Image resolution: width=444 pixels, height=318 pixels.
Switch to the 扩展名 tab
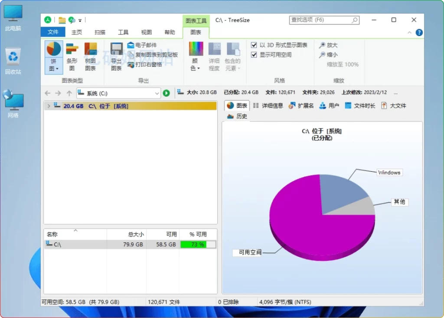click(306, 105)
